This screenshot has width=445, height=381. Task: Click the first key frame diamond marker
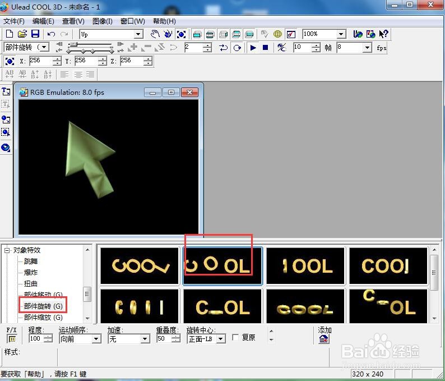69,51
